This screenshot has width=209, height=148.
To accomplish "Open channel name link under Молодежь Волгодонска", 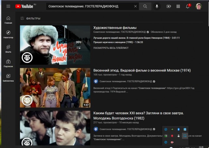I will click(126, 129).
